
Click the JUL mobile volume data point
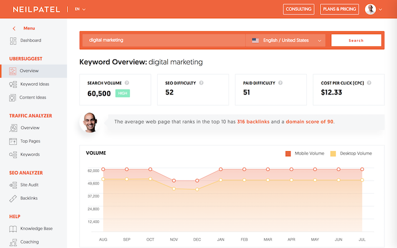[362, 169]
